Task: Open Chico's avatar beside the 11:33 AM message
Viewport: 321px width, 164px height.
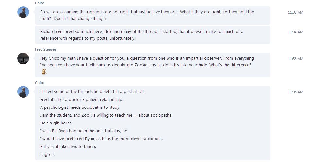Action: pos(23,12)
